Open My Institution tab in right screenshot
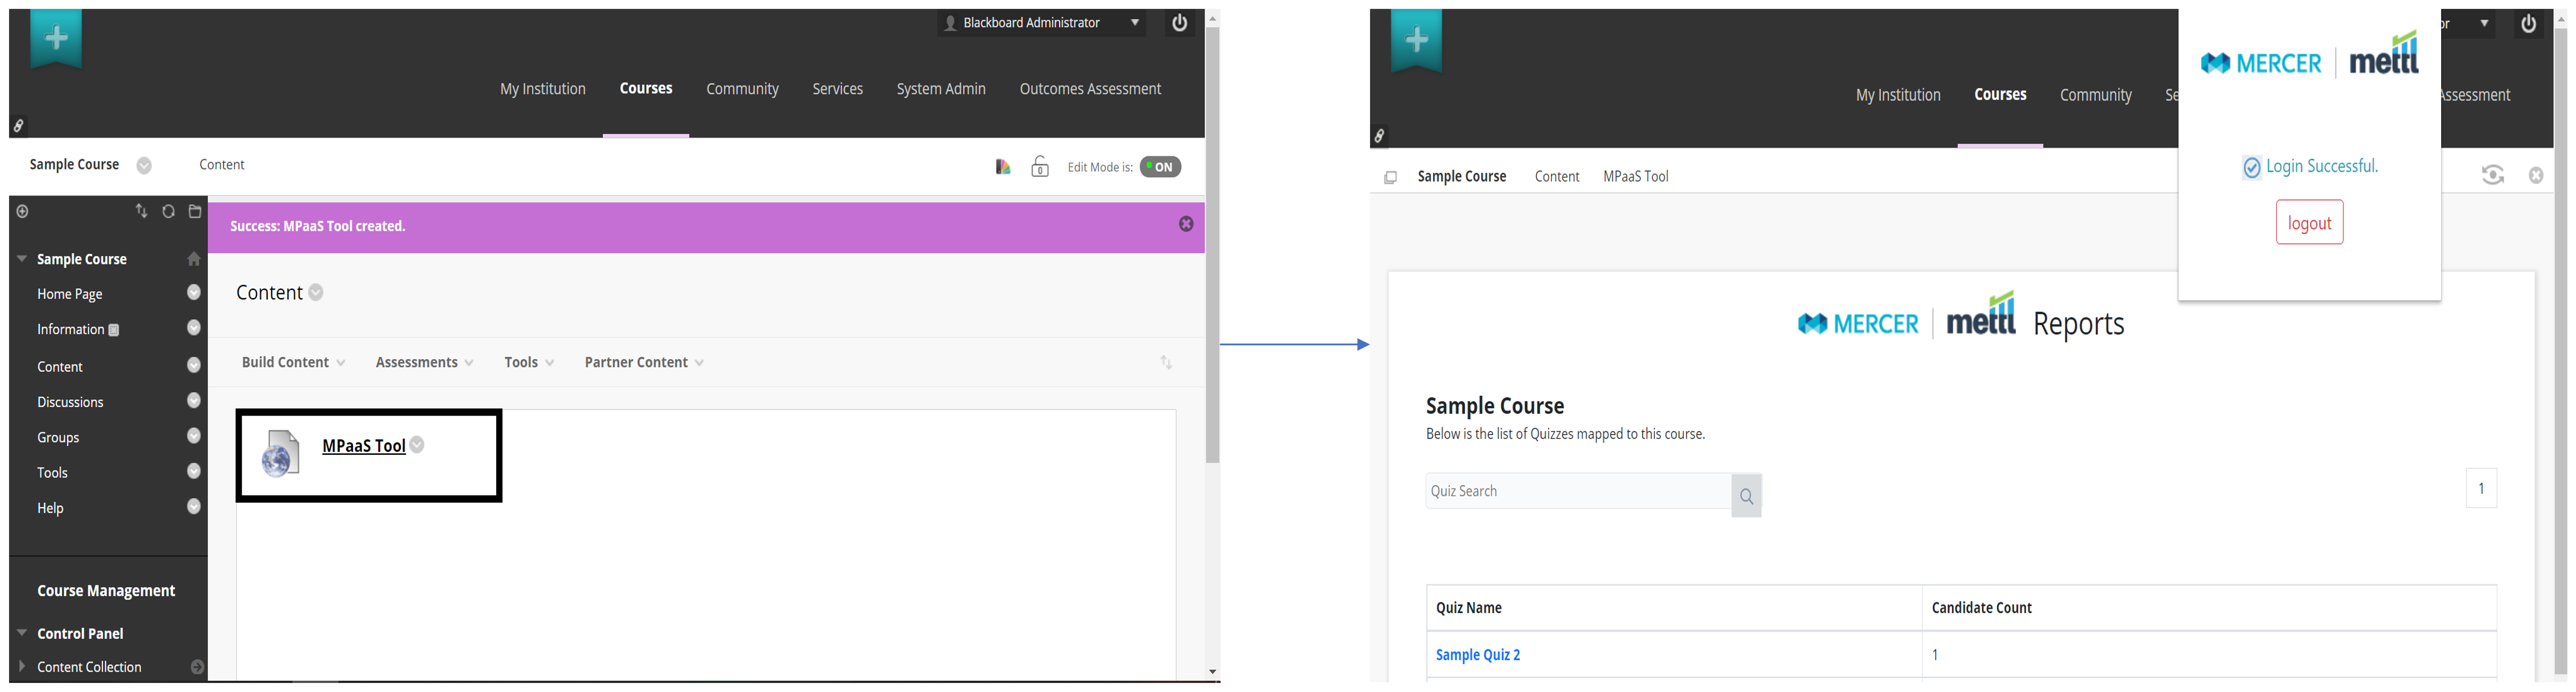Viewport: 2576px width, 692px height. (x=1898, y=95)
